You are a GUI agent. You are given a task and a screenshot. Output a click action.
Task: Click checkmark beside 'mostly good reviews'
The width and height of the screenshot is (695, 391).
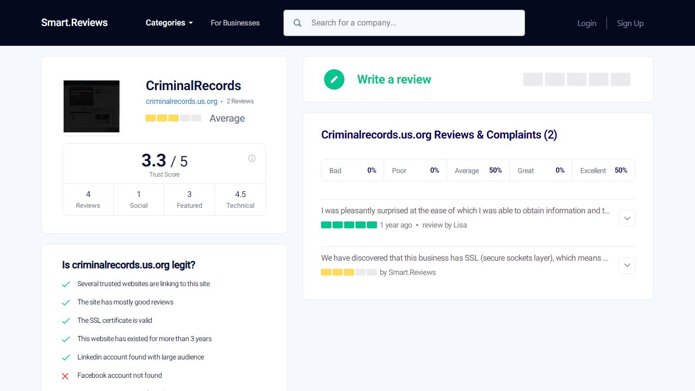click(x=66, y=302)
